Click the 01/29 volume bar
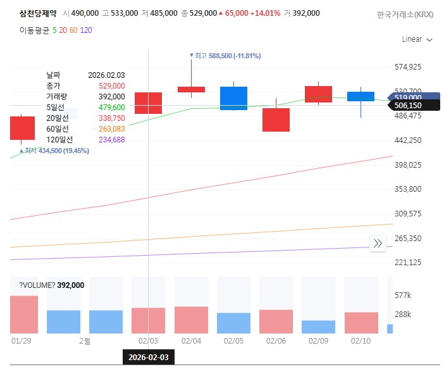This screenshot has width=444, height=374. (23, 315)
